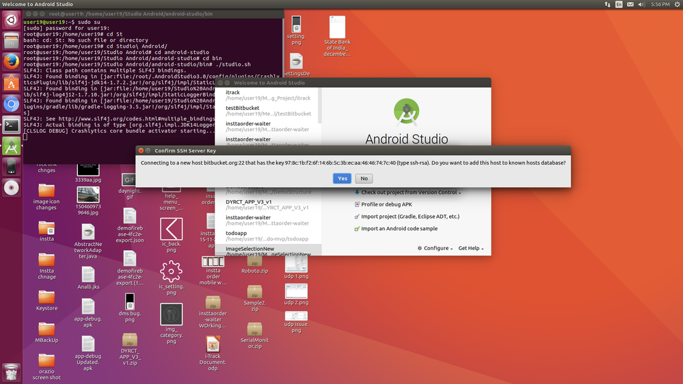
Task: Open Files manager in launcher
Action: point(12,41)
